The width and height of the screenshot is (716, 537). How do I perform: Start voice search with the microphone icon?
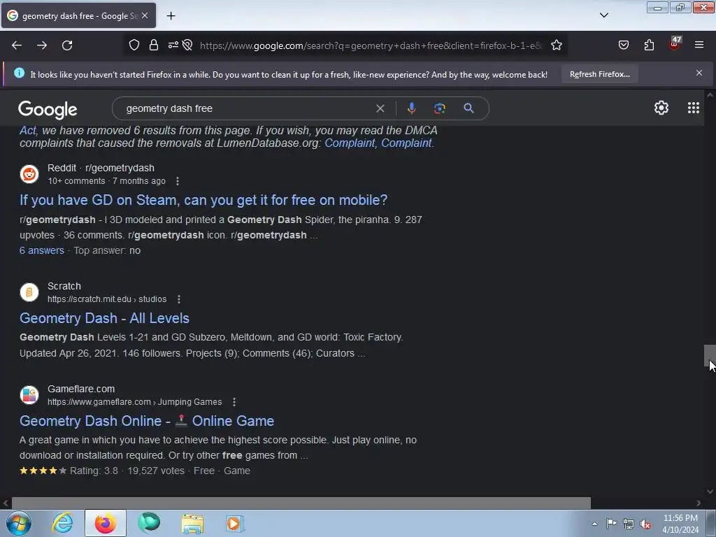pos(411,108)
